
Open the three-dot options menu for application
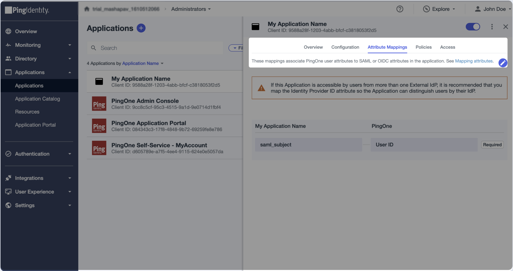492,27
